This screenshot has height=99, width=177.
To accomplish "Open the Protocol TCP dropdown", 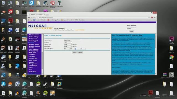I will pos(68,42).
